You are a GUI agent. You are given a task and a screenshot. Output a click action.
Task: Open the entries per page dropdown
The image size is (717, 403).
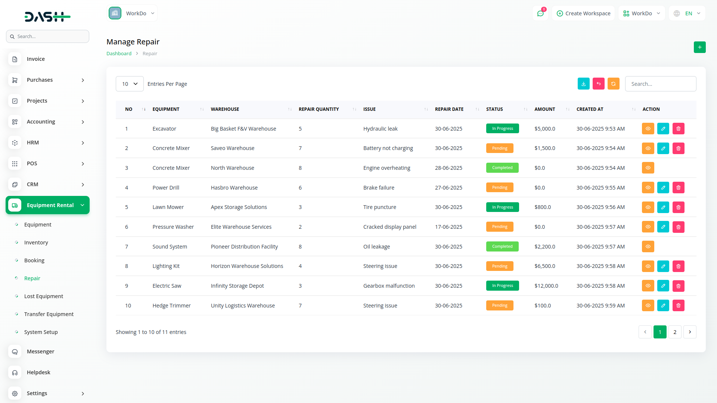(130, 84)
